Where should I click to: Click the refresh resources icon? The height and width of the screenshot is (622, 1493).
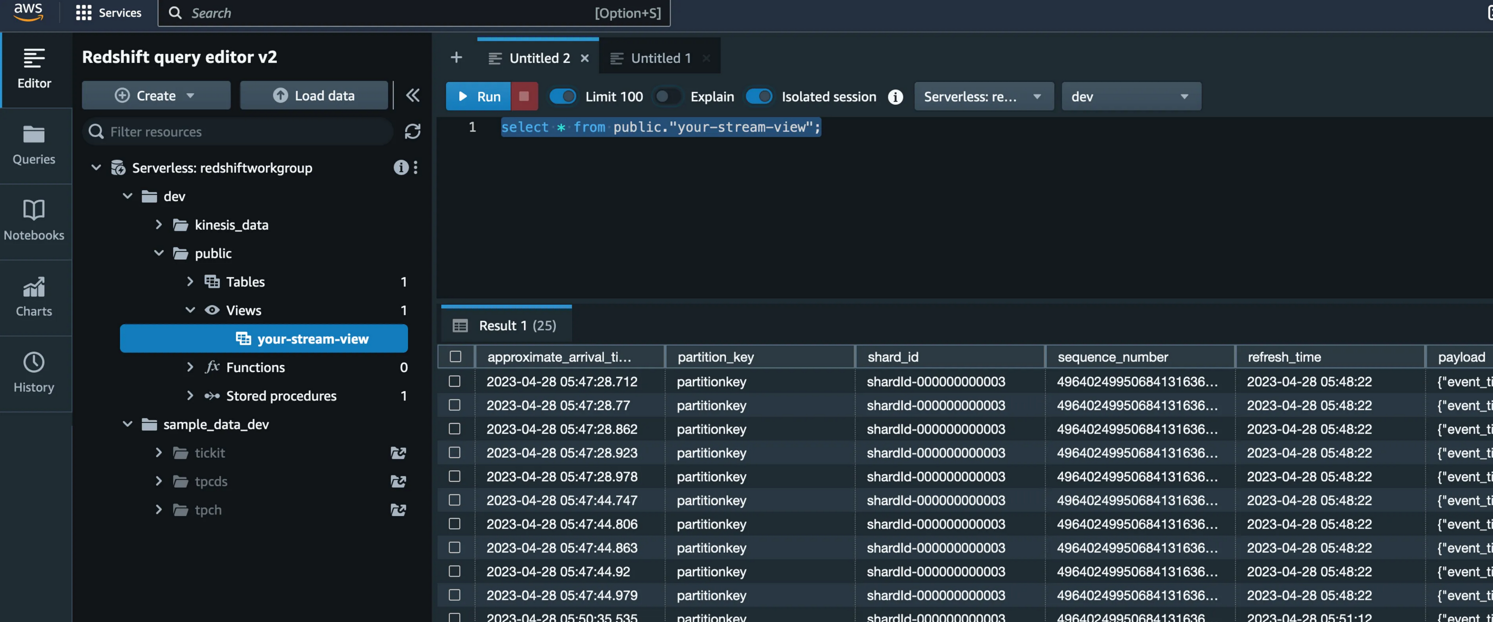pos(412,132)
